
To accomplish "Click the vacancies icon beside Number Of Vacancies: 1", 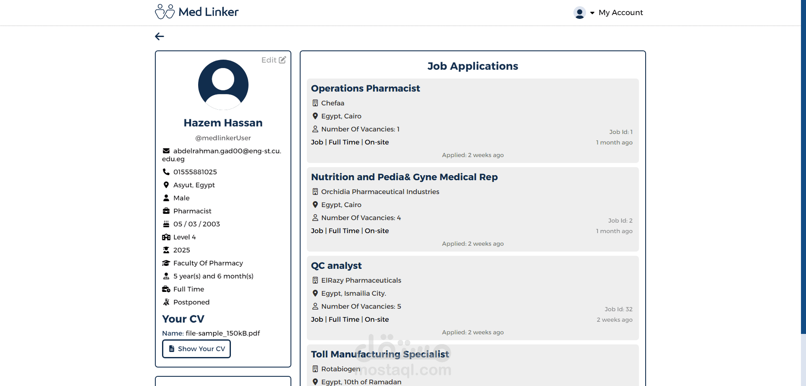I will tap(315, 129).
